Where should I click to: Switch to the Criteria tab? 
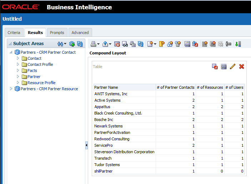point(14,33)
